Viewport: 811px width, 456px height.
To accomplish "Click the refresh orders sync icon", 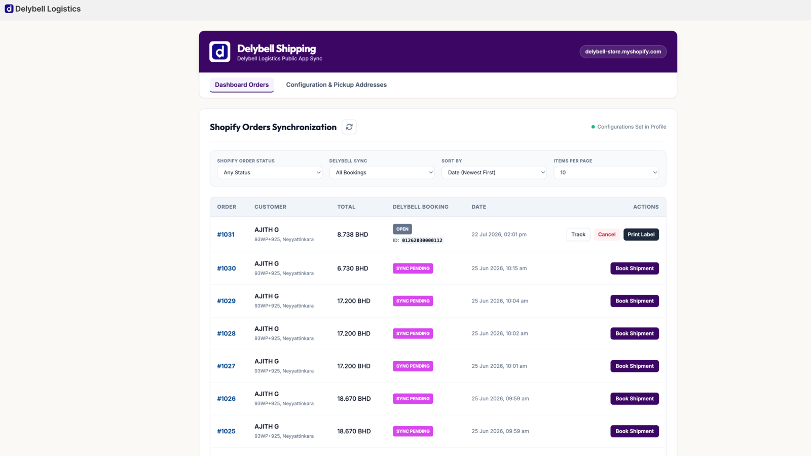I will point(349,127).
